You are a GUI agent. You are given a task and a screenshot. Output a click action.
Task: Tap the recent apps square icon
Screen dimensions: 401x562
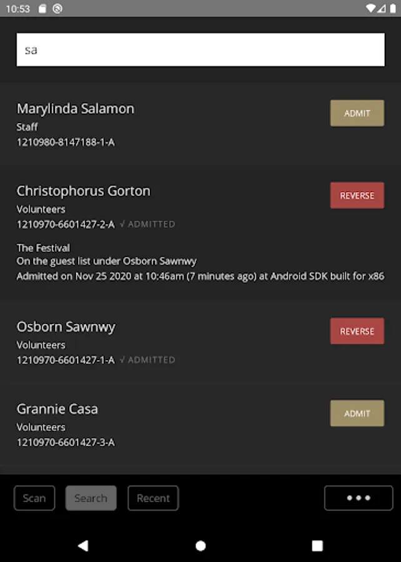click(x=317, y=546)
